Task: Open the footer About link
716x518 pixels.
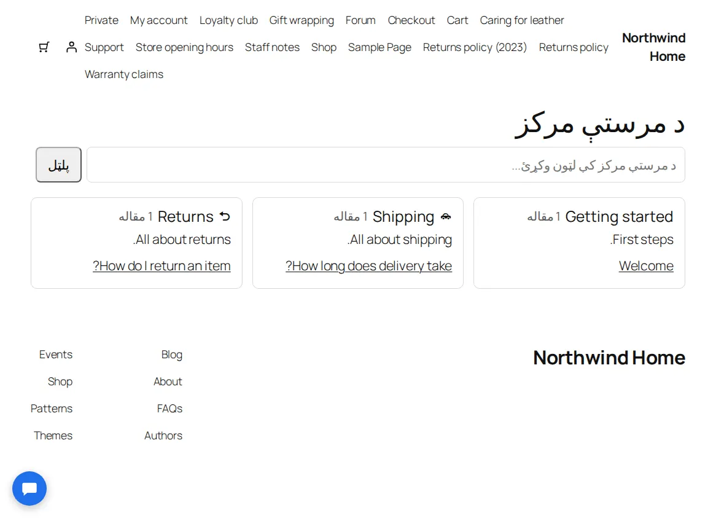Action: coord(168,382)
